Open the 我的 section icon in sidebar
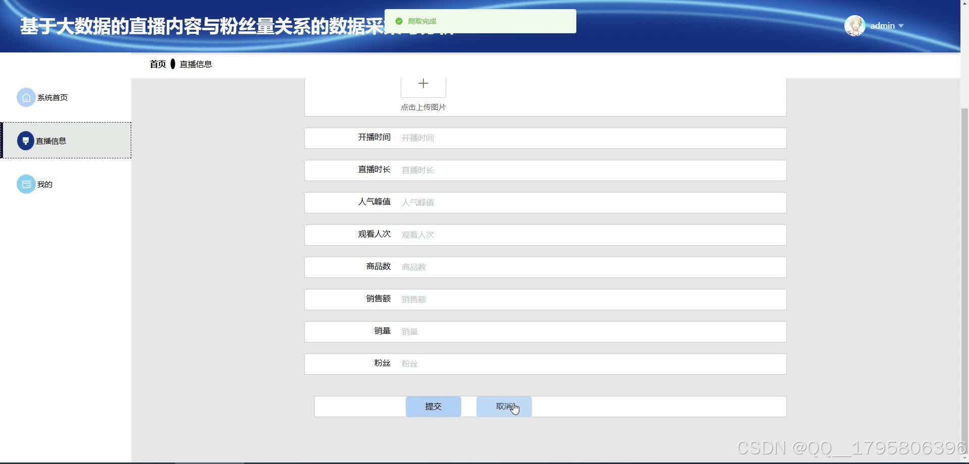 [x=26, y=184]
